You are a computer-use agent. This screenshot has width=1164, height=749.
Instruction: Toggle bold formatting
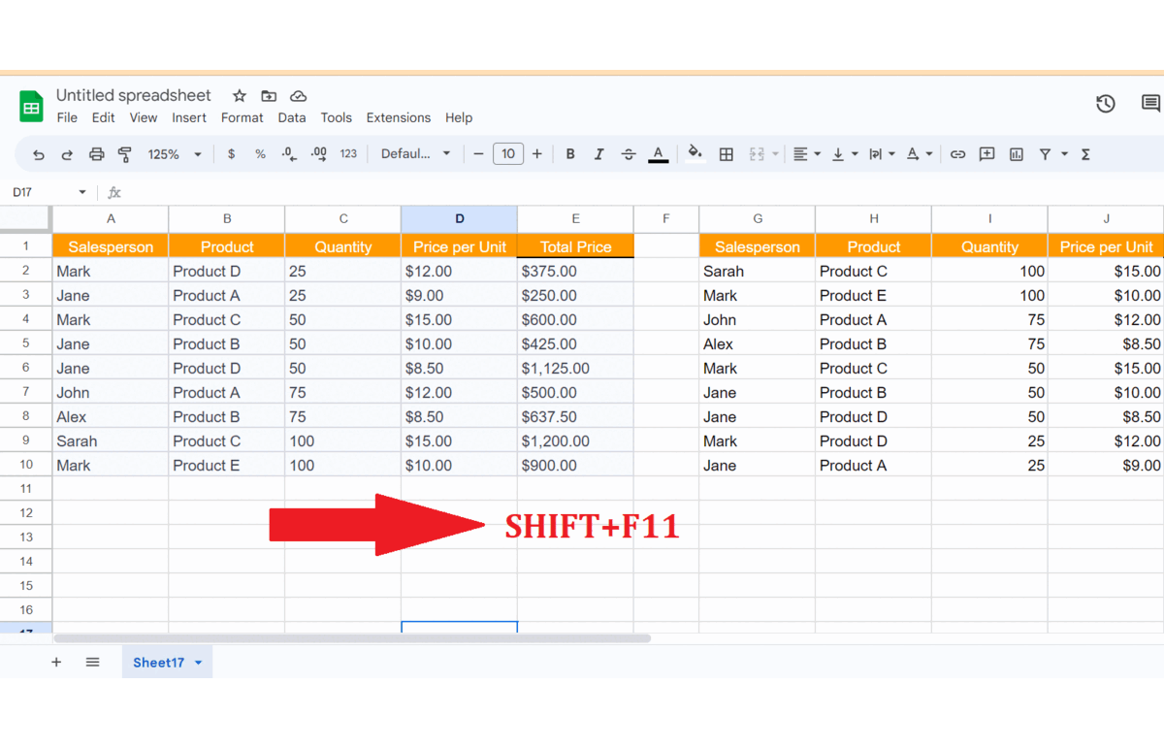569,153
